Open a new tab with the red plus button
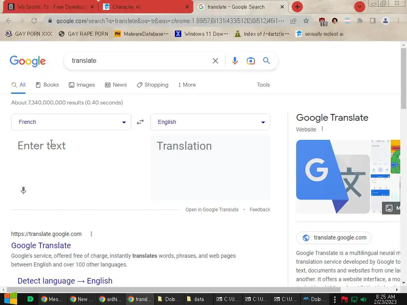407x305 pixels. [x=297, y=7]
